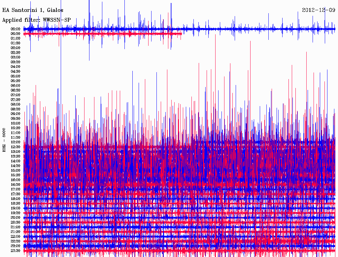The width and height of the screenshot is (338, 257).
Task: Click the vertical 'HHZ - 5000' axis label
Action: coord(4,140)
